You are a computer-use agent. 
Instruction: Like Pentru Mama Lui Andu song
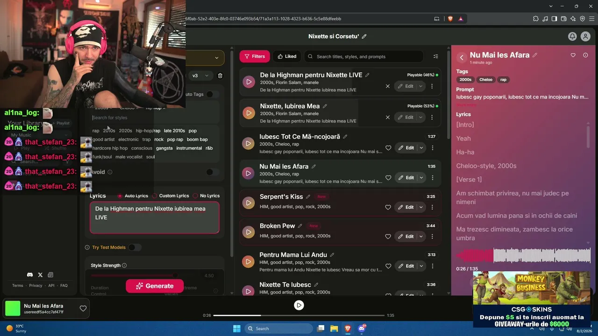coord(388,266)
